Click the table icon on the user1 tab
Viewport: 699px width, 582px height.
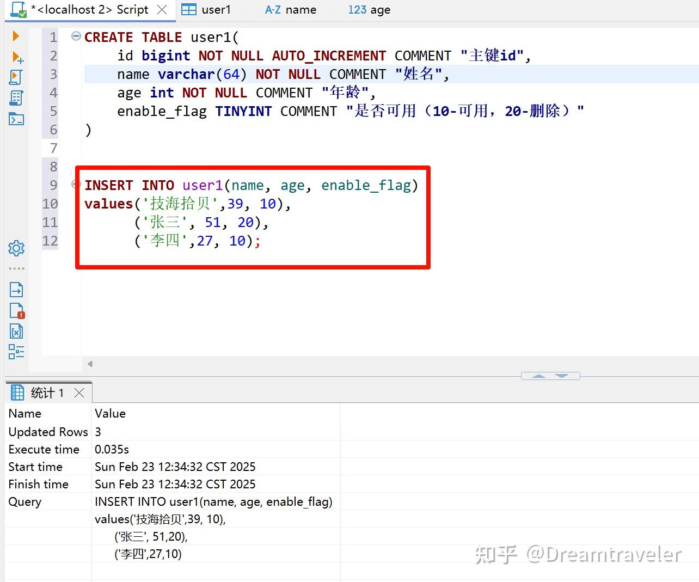(188, 9)
